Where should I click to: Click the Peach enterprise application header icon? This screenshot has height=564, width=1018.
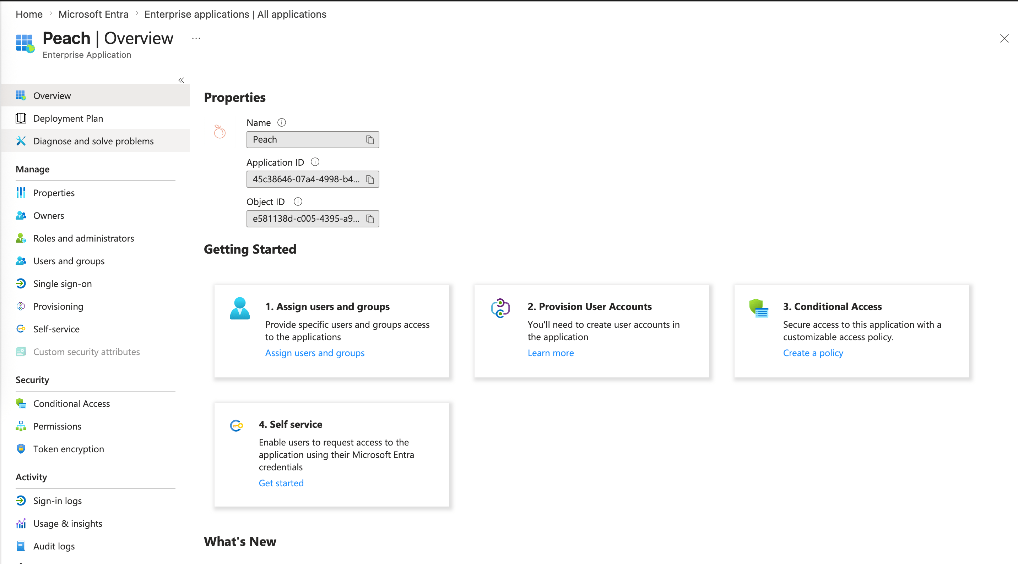25,43
